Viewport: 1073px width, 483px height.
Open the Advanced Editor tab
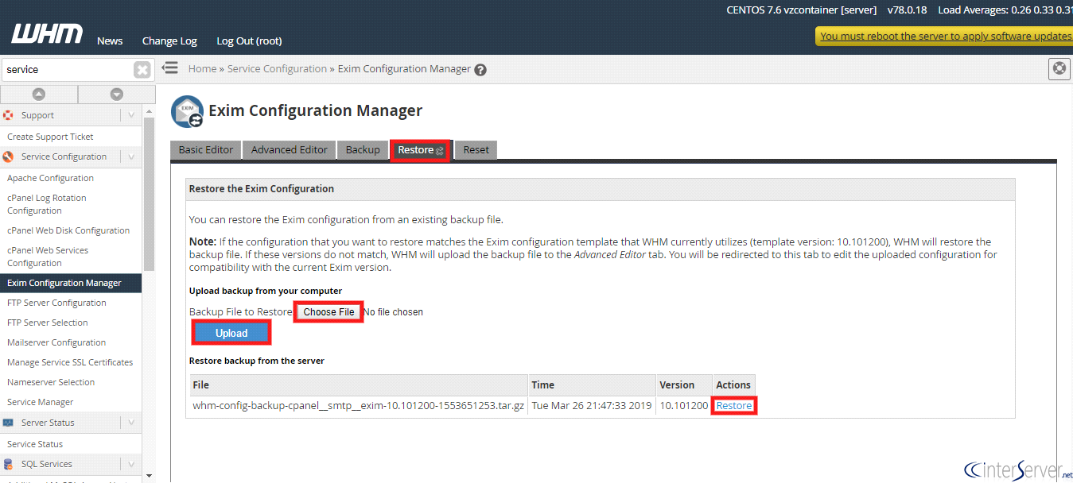(290, 150)
